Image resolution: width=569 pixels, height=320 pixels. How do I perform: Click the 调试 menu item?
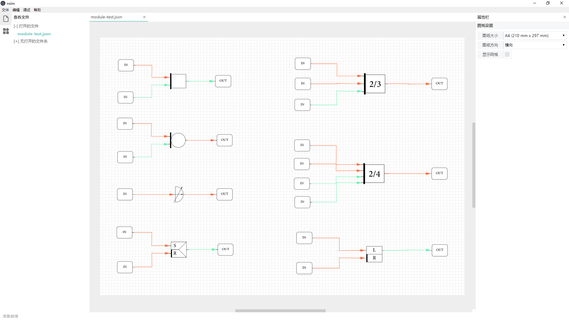(26, 10)
